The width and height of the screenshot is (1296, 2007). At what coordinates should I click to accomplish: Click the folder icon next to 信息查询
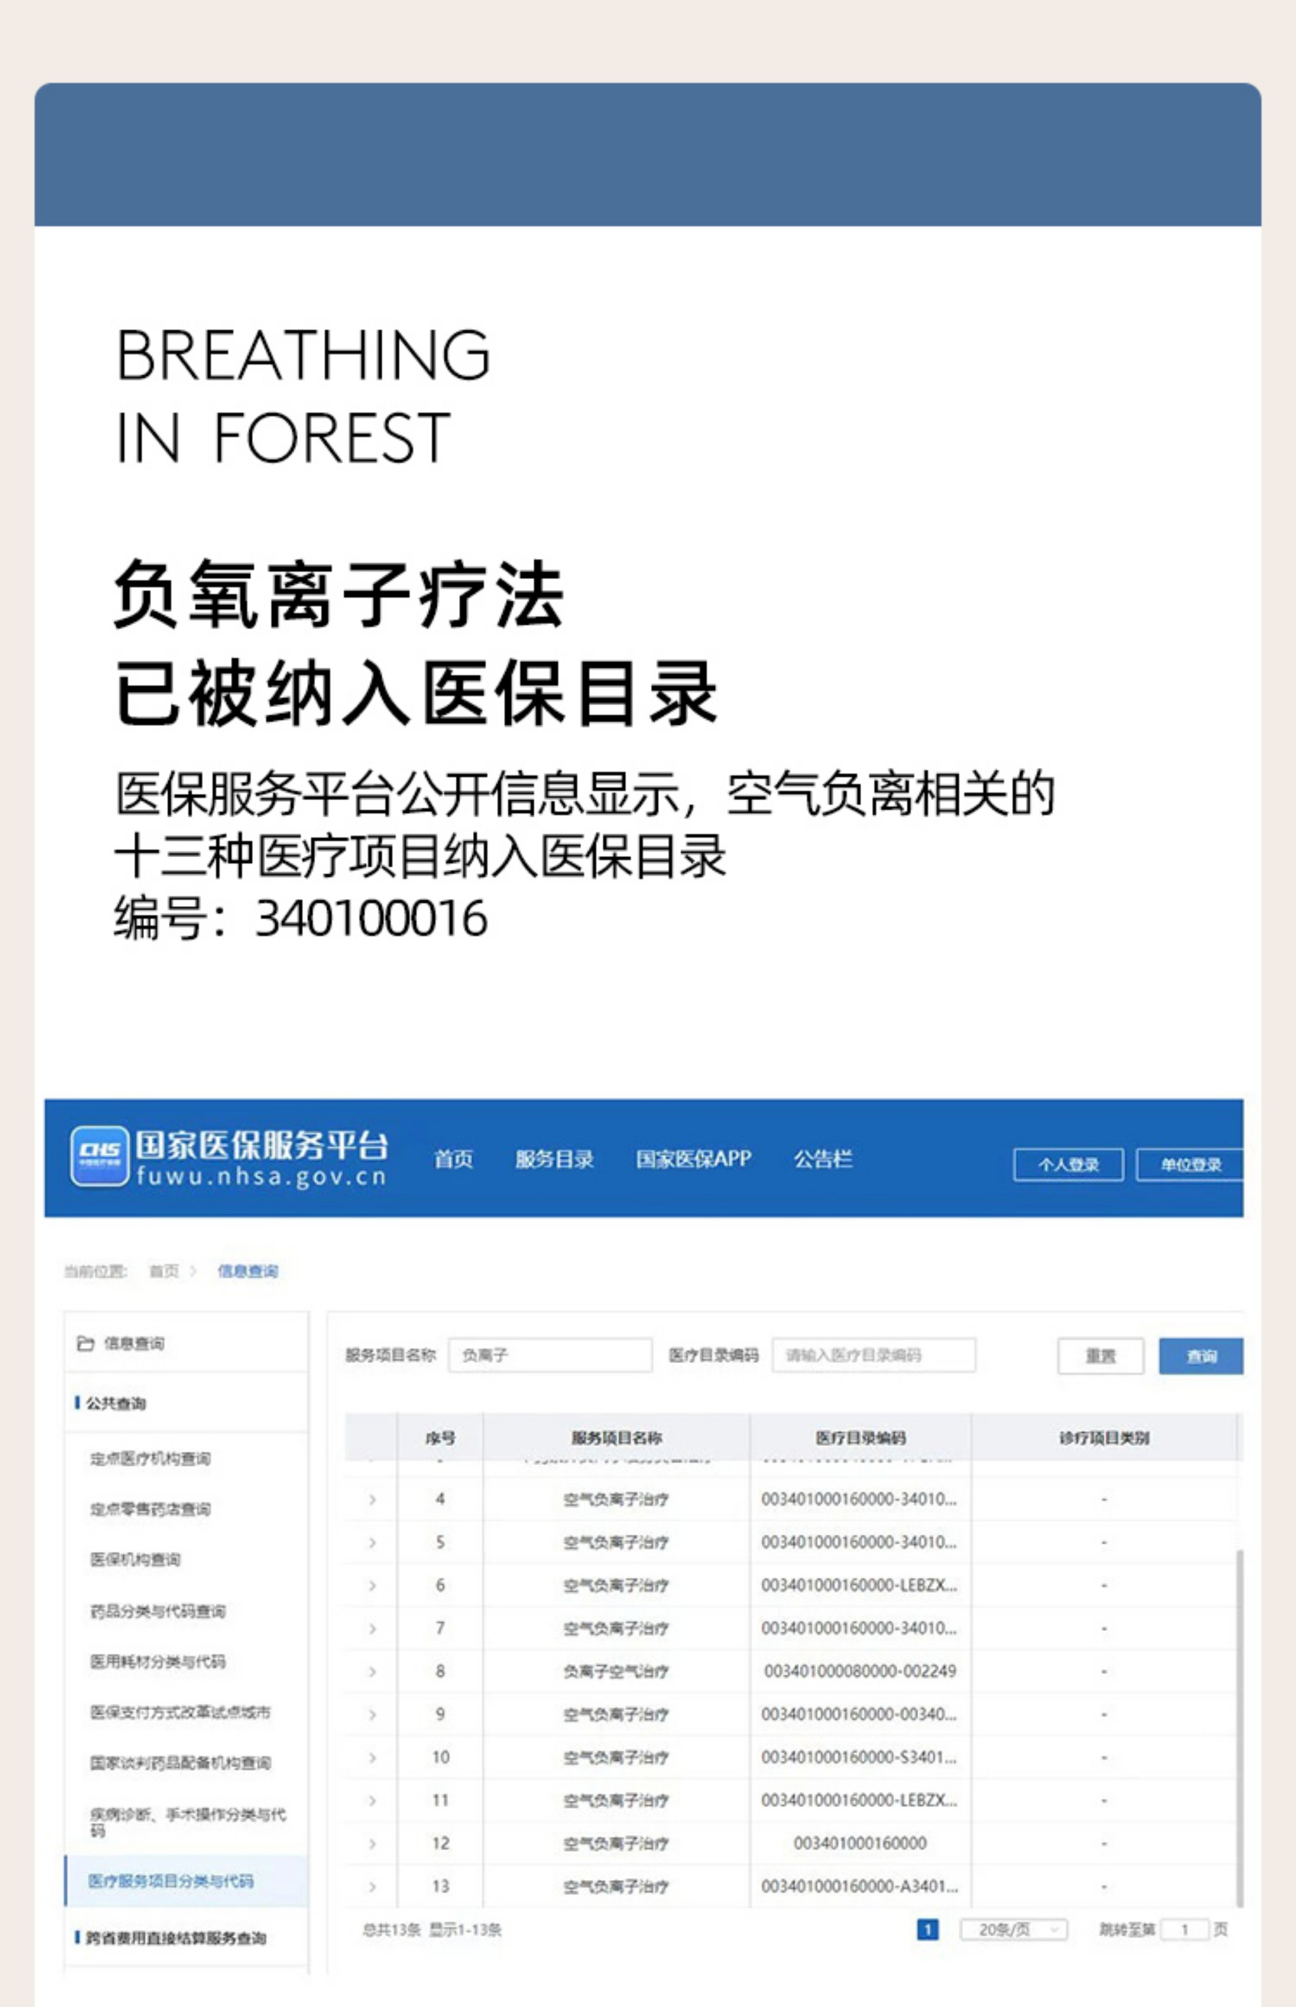click(x=85, y=1343)
